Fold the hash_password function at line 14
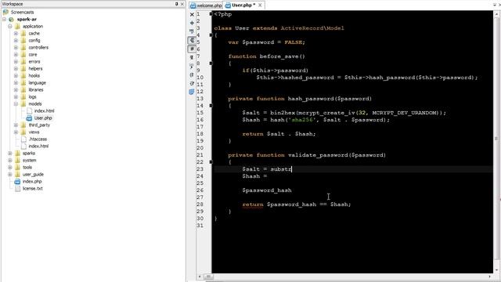This screenshot has width=501, height=282. [211, 106]
